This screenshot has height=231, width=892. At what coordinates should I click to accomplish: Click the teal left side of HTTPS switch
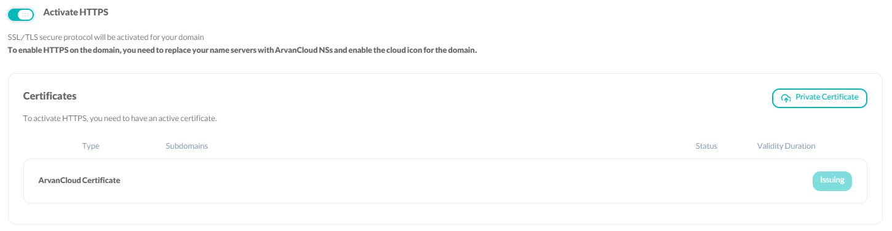14,15
